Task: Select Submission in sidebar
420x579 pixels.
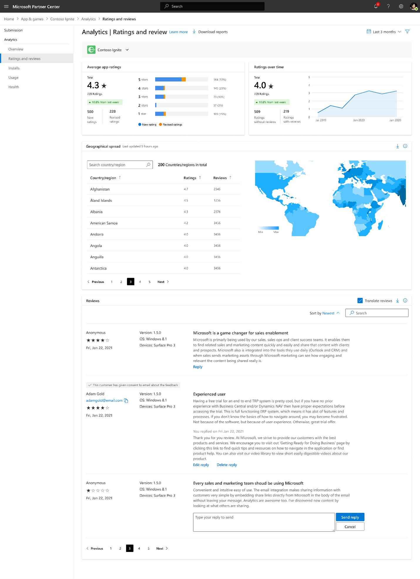Action: (13, 30)
